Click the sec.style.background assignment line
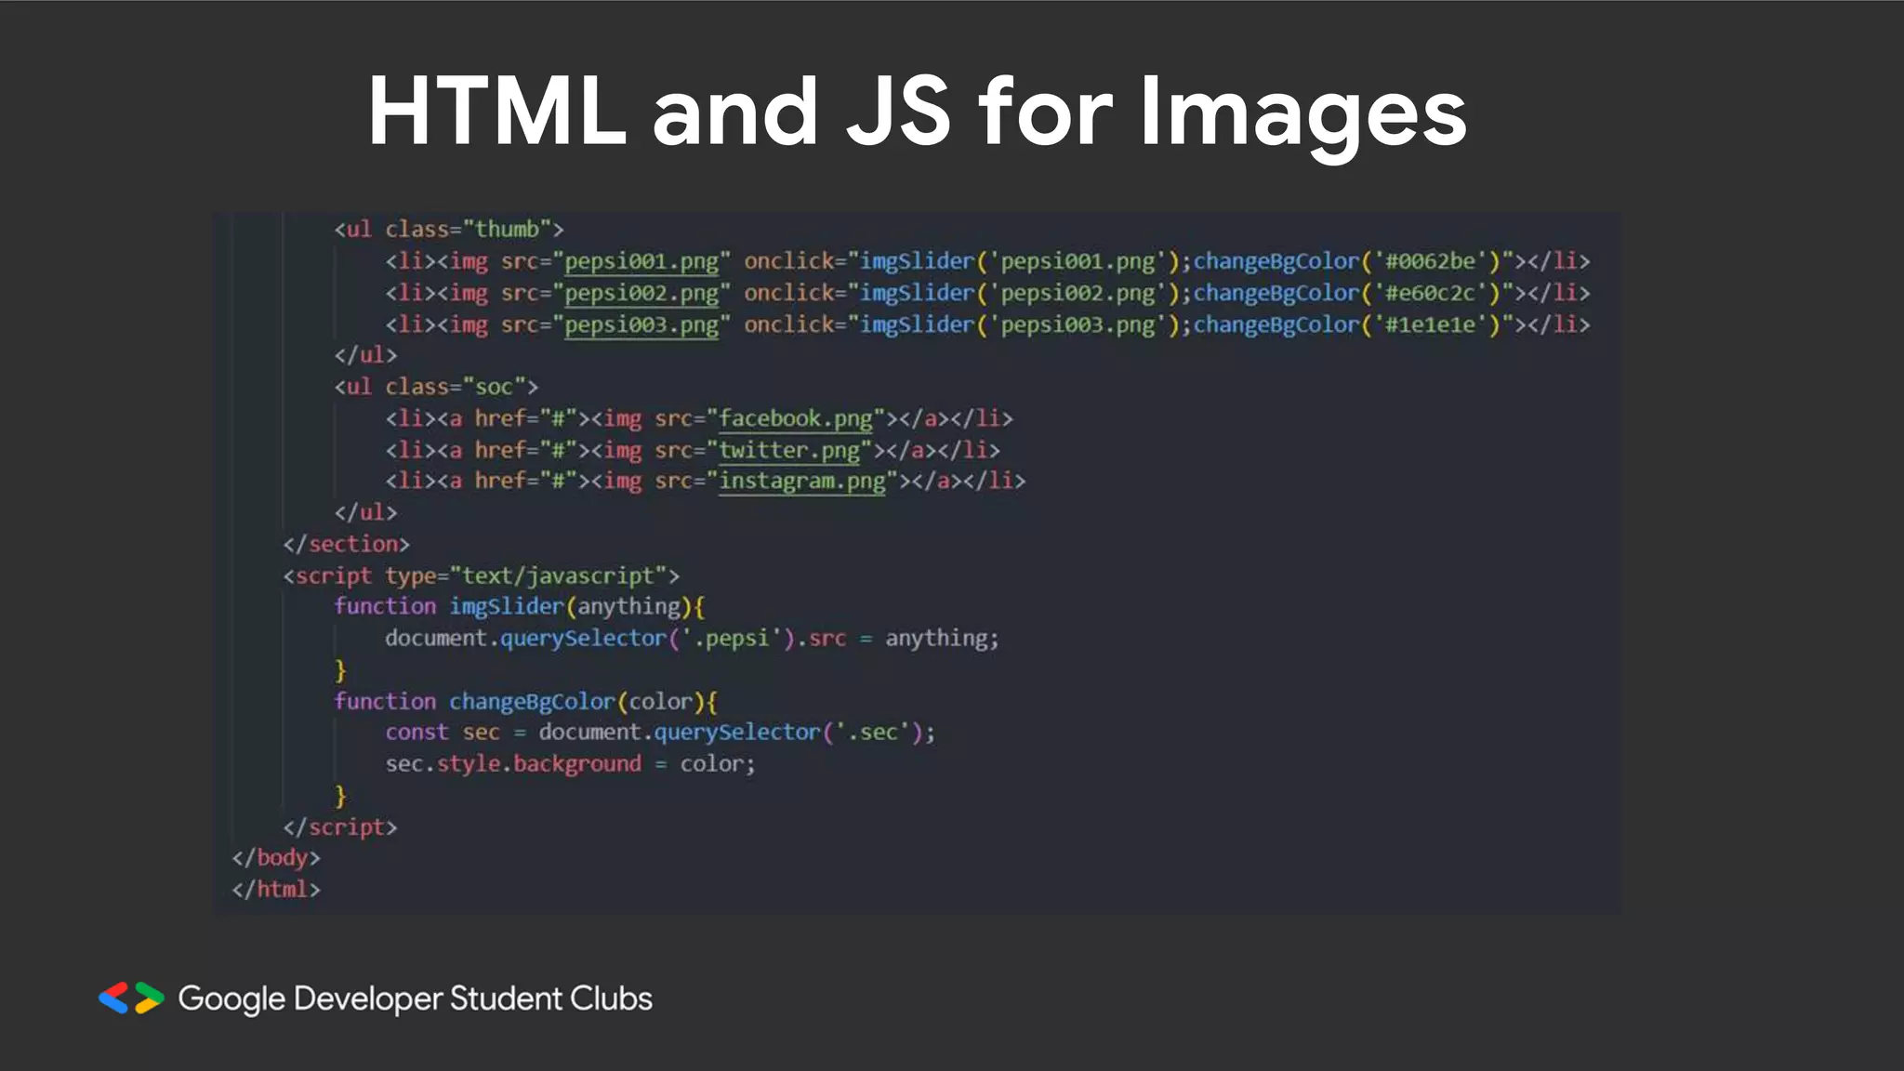The height and width of the screenshot is (1071, 1904). (570, 764)
